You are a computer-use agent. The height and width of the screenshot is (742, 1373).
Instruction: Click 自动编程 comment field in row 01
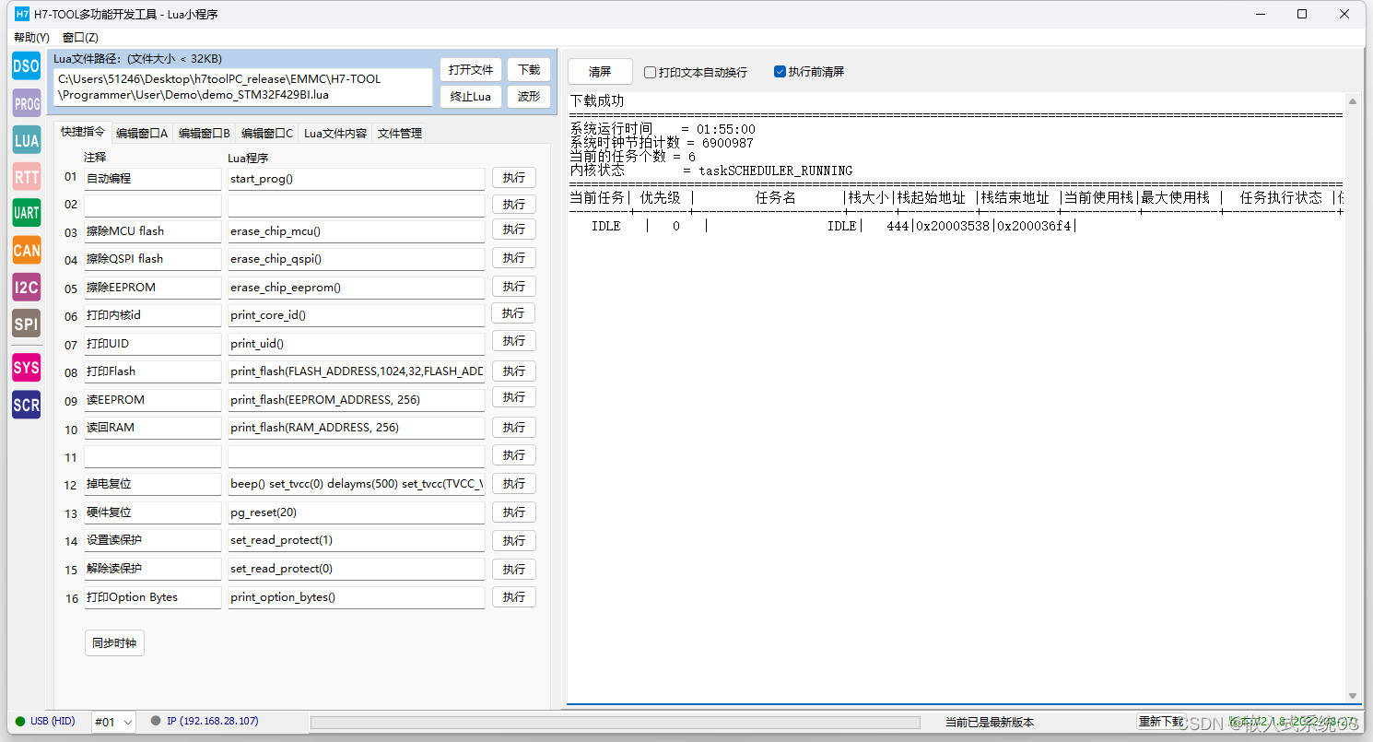click(153, 179)
